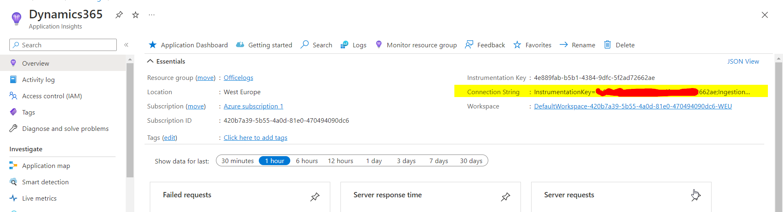The width and height of the screenshot is (783, 212).
Task: Click Rename in toolbar
Action: (x=578, y=45)
